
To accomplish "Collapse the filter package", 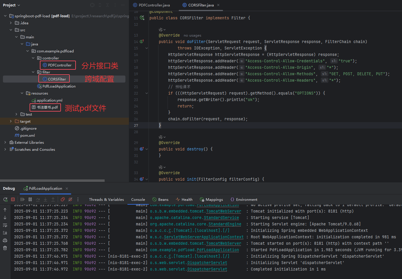I will (x=33, y=72).
